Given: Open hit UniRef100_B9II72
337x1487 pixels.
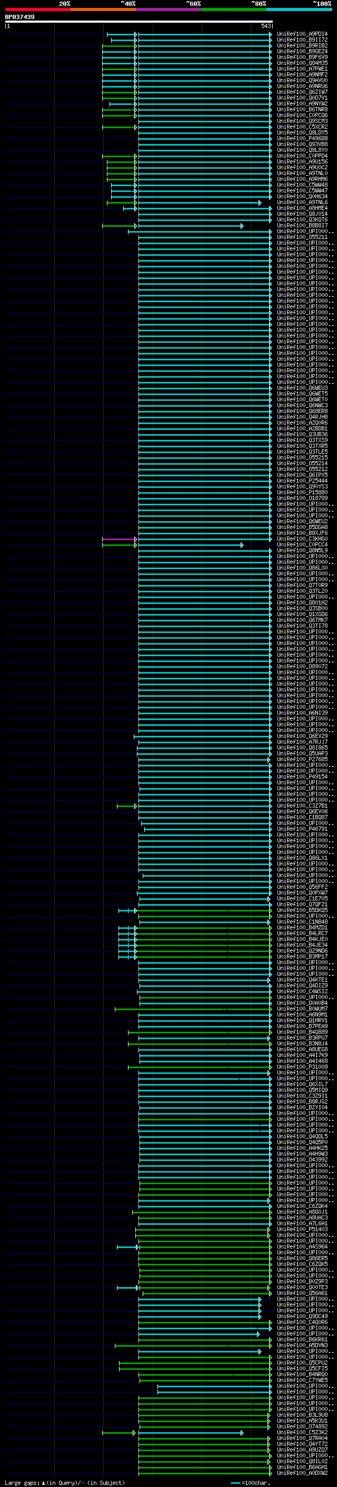Looking at the screenshot, I should [x=302, y=40].
